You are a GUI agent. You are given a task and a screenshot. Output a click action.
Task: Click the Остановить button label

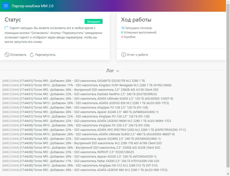[x=18, y=55]
